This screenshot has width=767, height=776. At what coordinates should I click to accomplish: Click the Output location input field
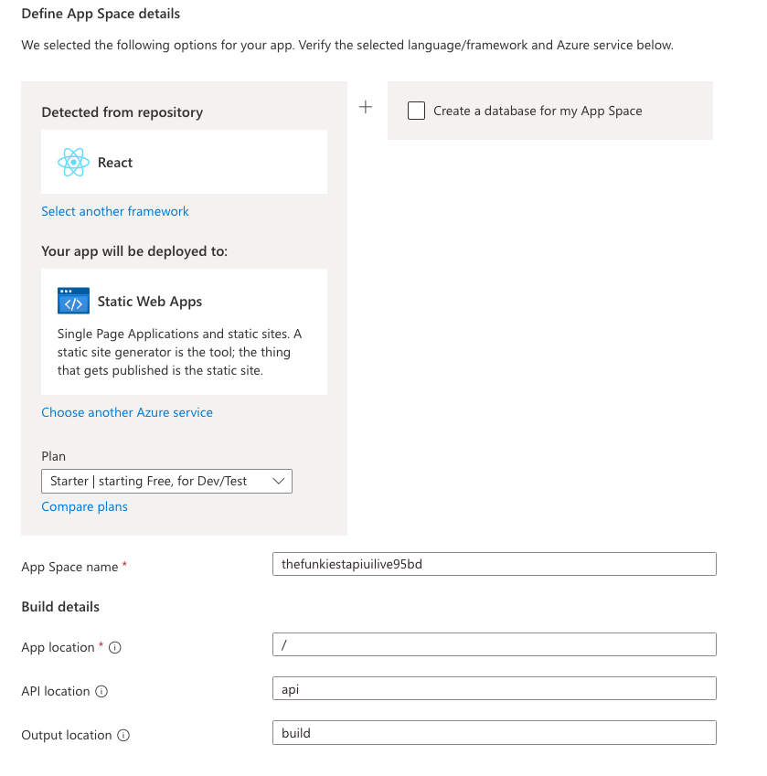click(x=494, y=732)
